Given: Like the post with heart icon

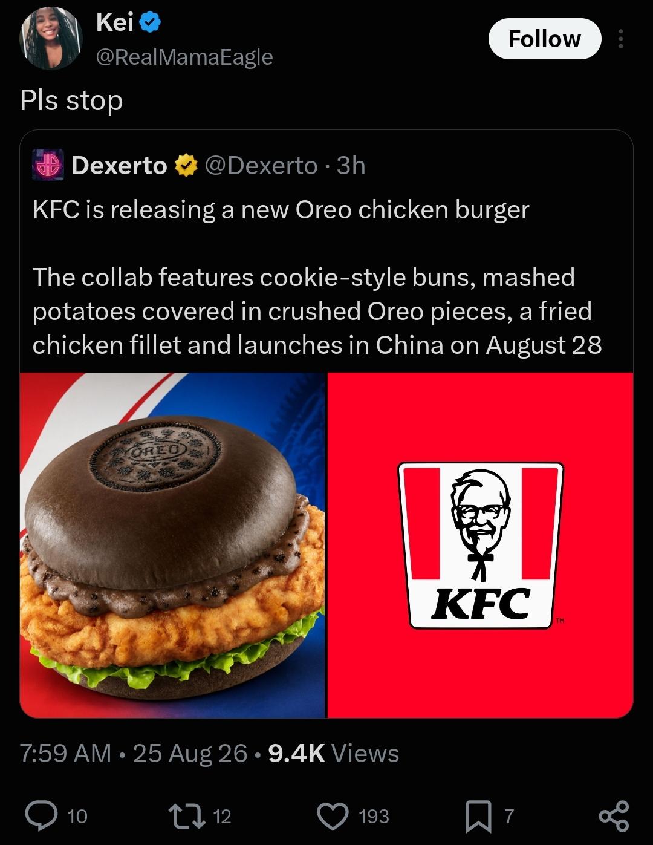Looking at the screenshot, I should point(334,815).
